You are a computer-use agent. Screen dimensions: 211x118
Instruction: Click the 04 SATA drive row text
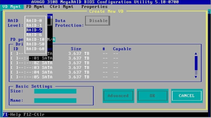point(43,72)
